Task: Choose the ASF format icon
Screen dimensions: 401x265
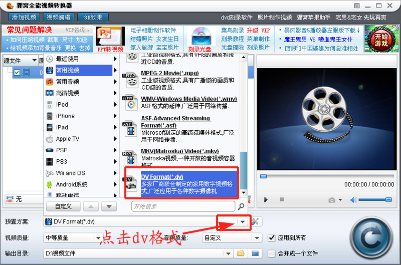Action: (x=130, y=129)
